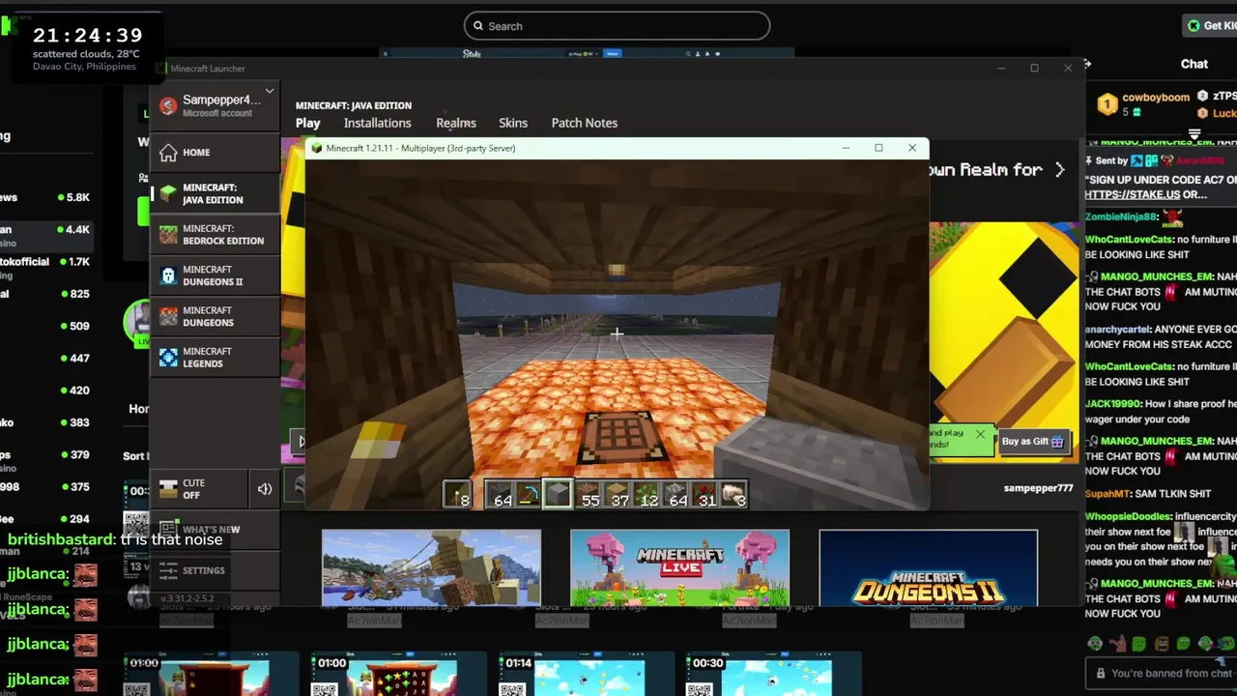Image resolution: width=1237 pixels, height=696 pixels.
Task: Click the Get Kick button at the top right
Action: pos(1210,26)
